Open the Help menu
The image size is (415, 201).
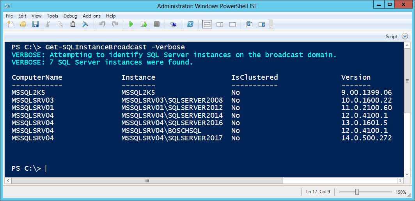[x=111, y=16]
